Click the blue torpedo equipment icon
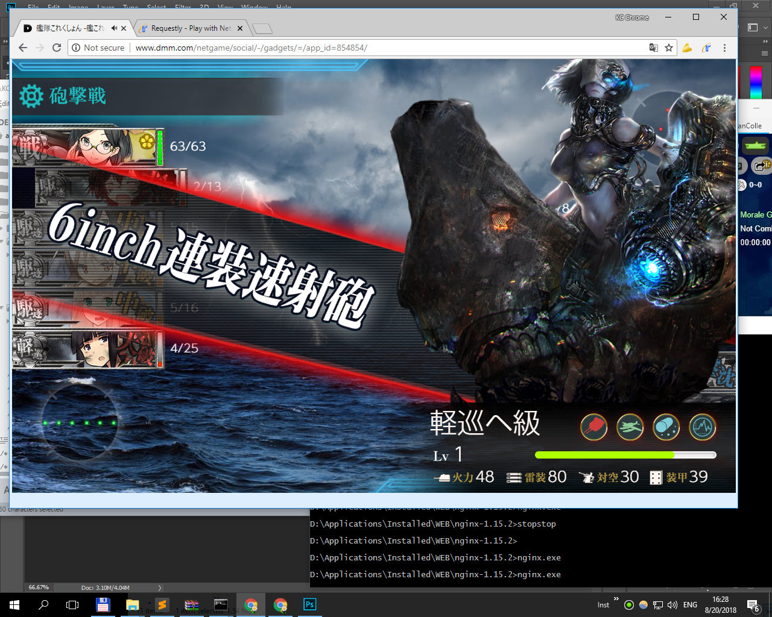772x617 pixels. click(x=666, y=427)
